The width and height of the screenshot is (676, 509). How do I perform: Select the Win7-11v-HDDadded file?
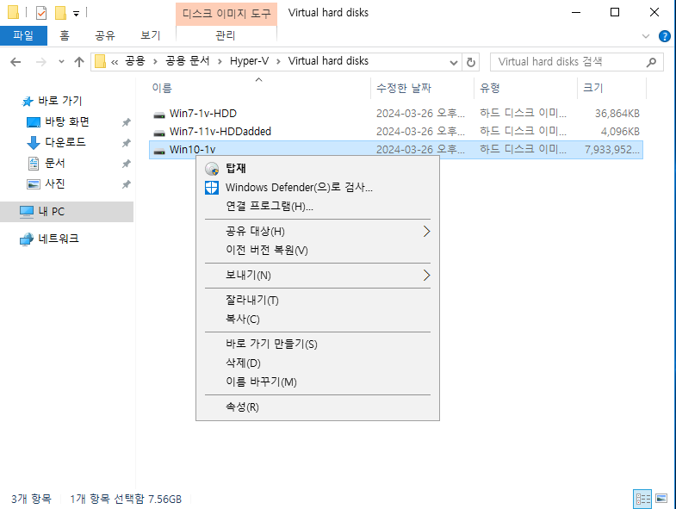click(220, 132)
